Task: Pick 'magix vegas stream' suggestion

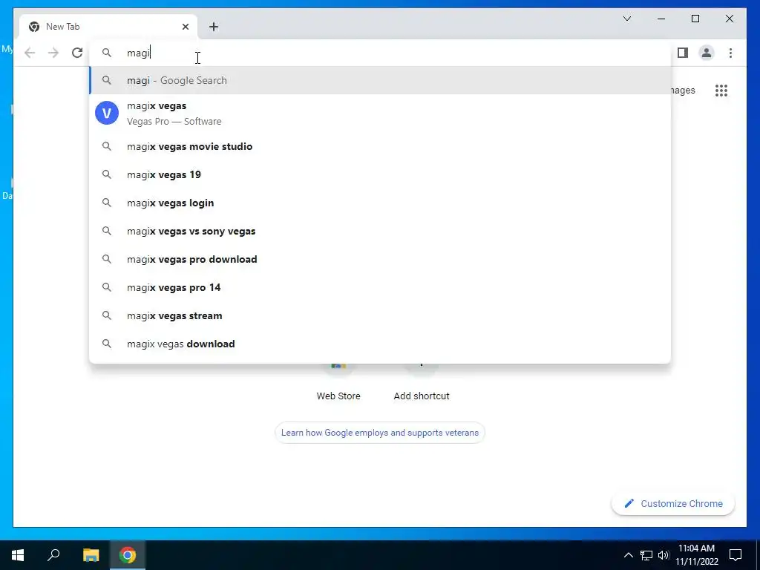Action: 380,315
